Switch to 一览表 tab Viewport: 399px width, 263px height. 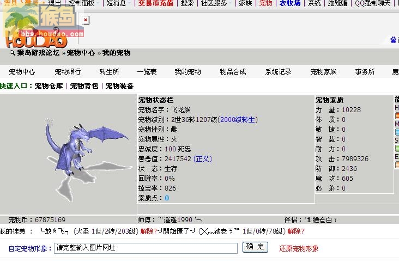point(147,72)
